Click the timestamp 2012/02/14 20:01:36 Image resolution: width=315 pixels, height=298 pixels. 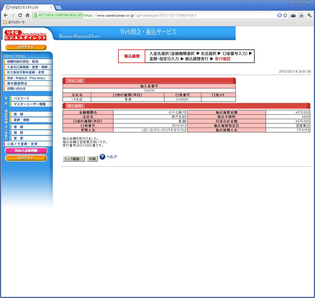pos(295,72)
